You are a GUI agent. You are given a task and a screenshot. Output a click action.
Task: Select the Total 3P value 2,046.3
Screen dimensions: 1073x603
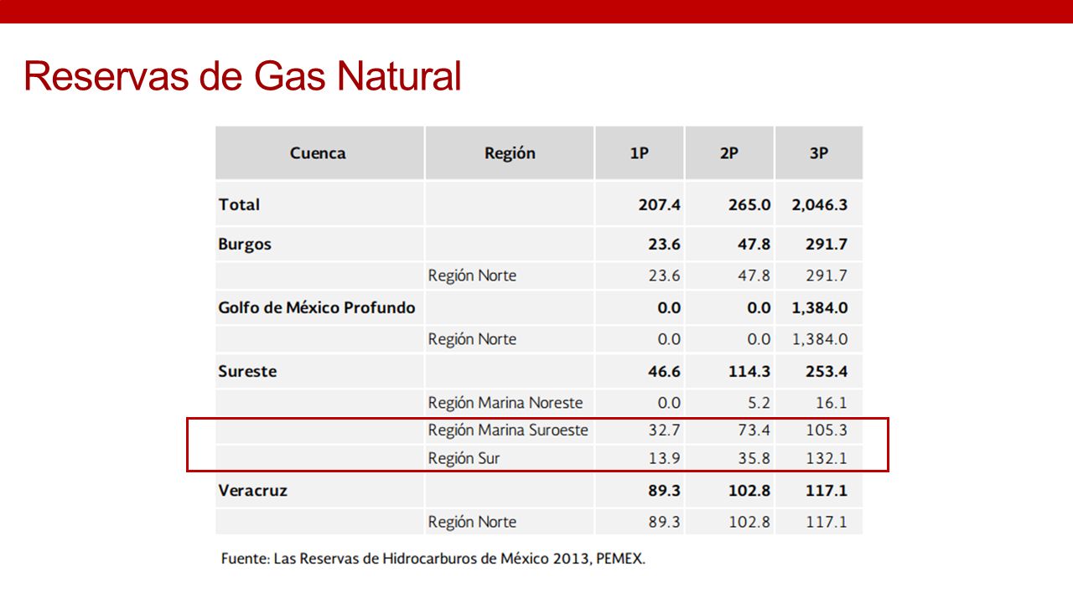click(x=820, y=204)
